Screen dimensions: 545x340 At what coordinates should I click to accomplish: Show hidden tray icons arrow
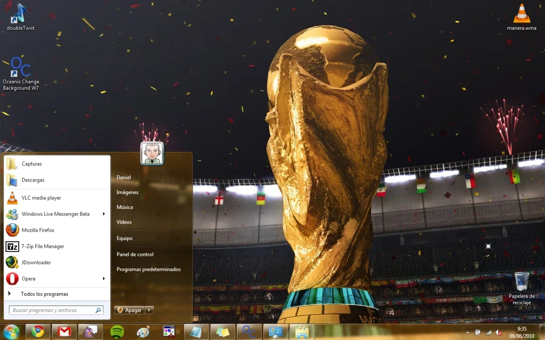tap(468, 332)
